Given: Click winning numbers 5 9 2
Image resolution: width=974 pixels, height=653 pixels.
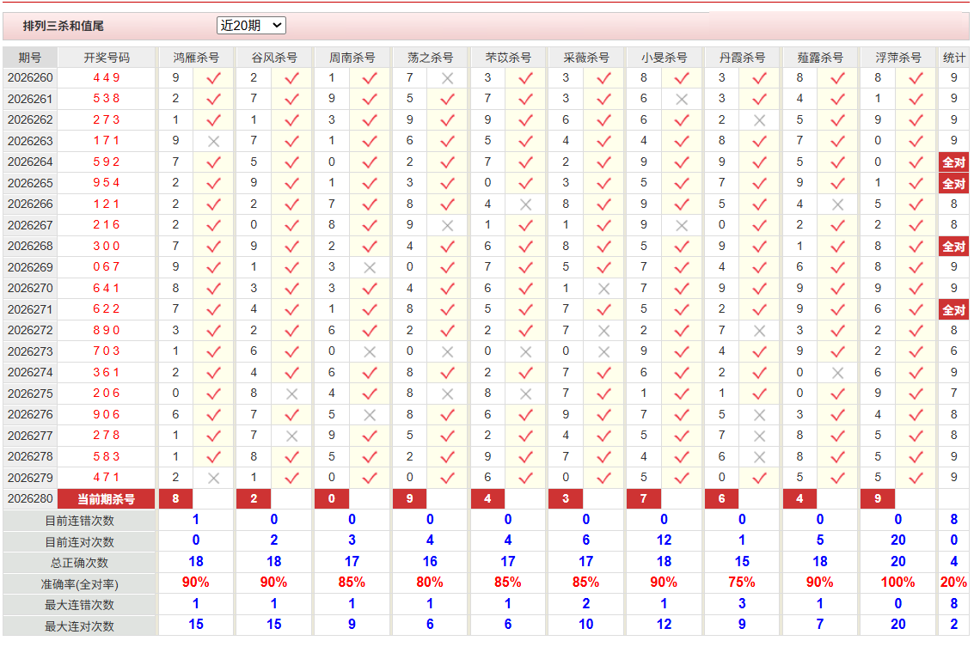Looking at the screenshot, I should click(107, 162).
